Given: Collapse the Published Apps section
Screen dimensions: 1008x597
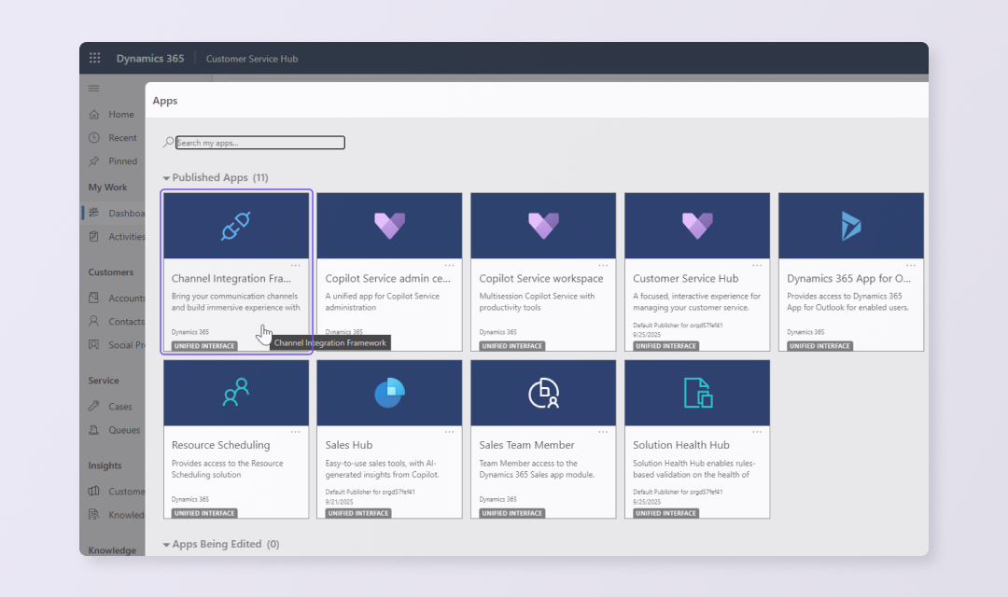Looking at the screenshot, I should click(x=167, y=178).
